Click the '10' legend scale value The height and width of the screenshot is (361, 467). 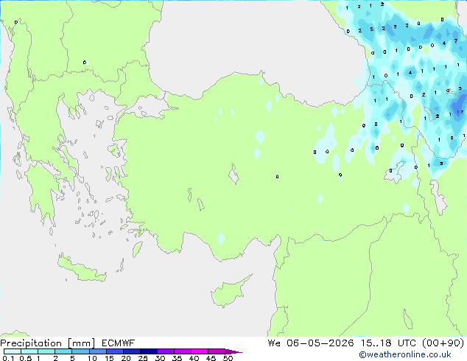92,358
